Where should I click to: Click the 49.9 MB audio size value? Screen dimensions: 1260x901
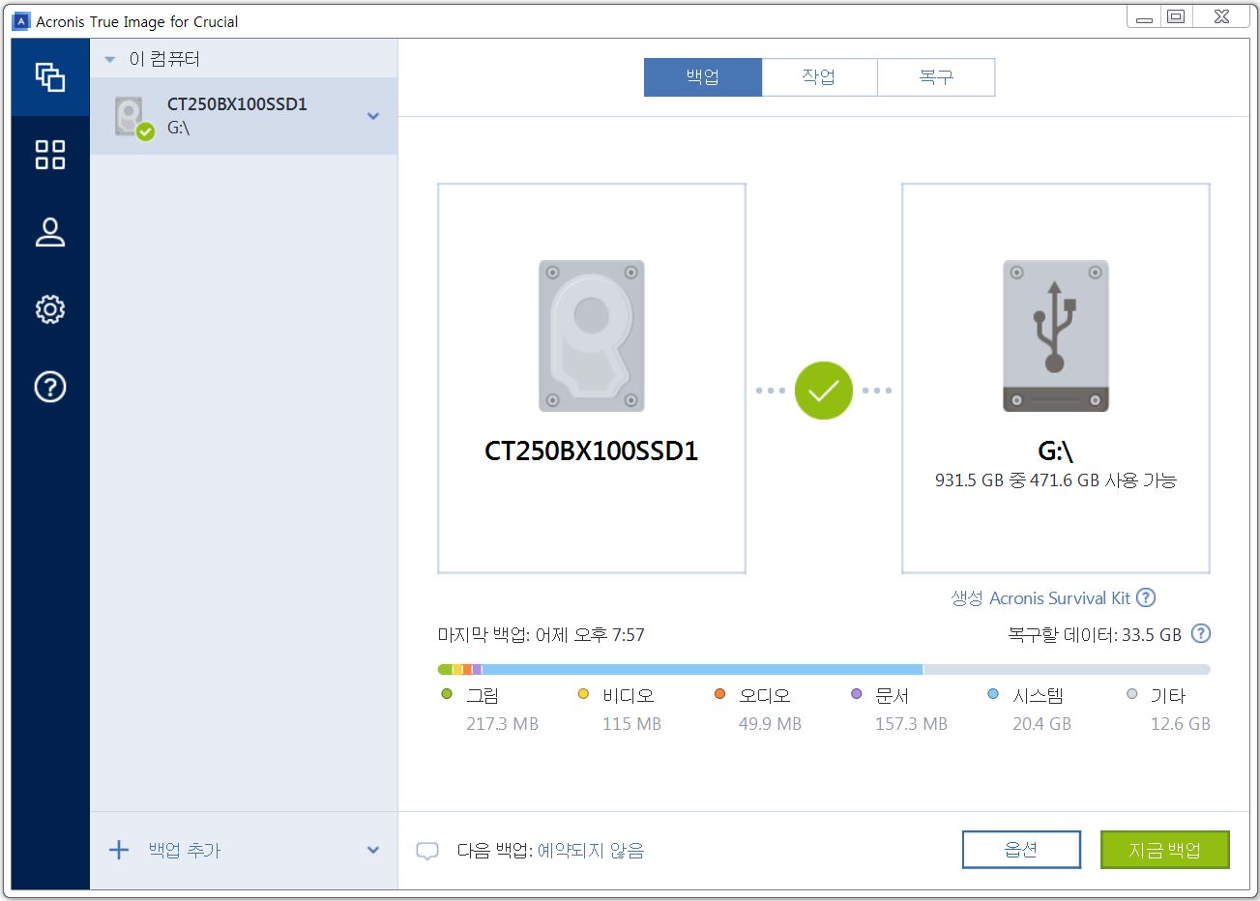tap(770, 723)
